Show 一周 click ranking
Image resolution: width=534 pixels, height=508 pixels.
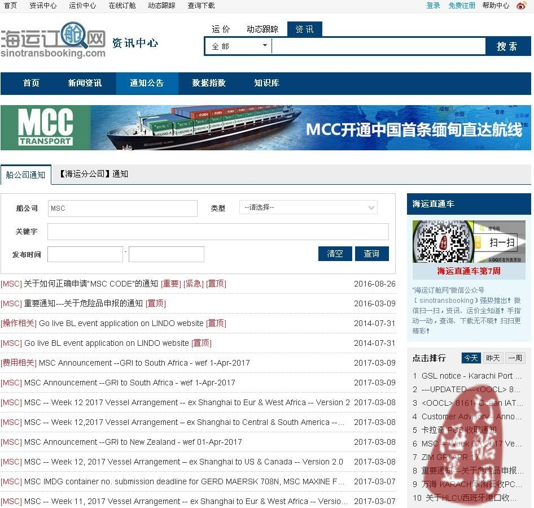(515, 358)
